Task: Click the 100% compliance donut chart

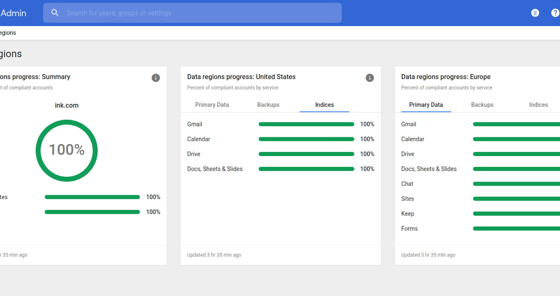Action: pos(67,150)
